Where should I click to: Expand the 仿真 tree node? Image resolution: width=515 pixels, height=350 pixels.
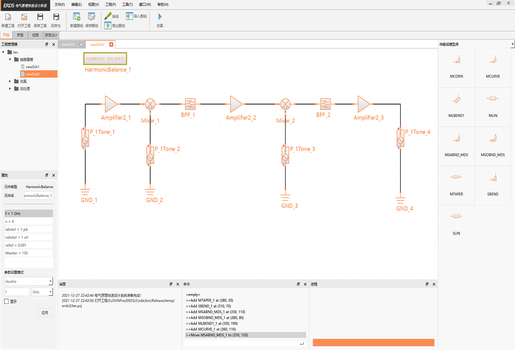click(x=10, y=81)
